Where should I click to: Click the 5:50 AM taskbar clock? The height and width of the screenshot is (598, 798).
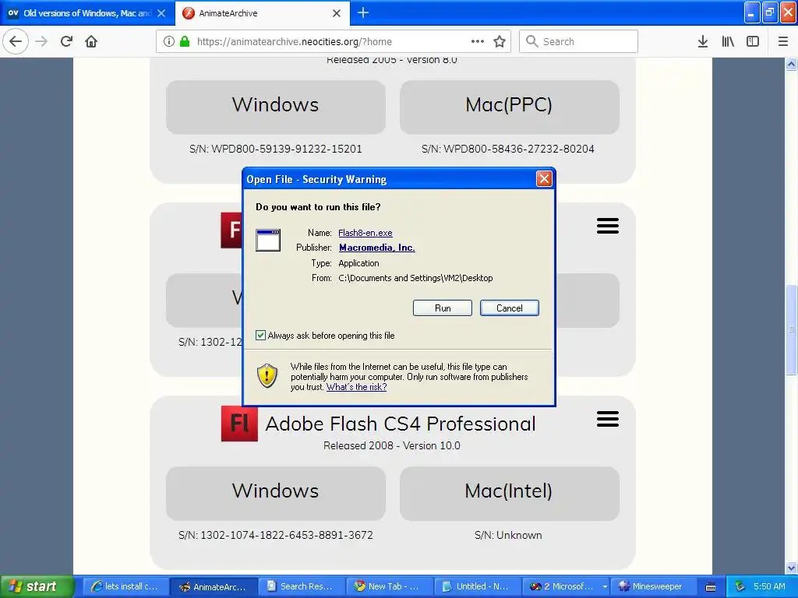769,586
